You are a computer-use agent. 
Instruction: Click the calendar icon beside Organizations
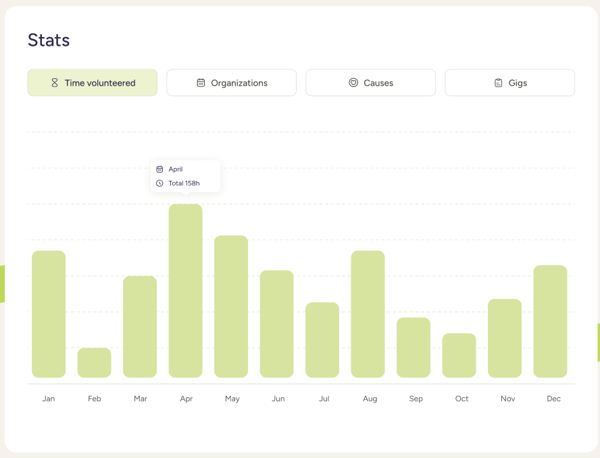pos(201,83)
